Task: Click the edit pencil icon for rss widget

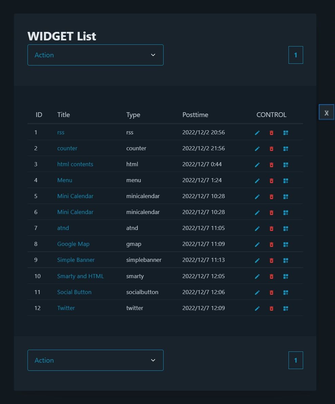Action: pos(257,133)
